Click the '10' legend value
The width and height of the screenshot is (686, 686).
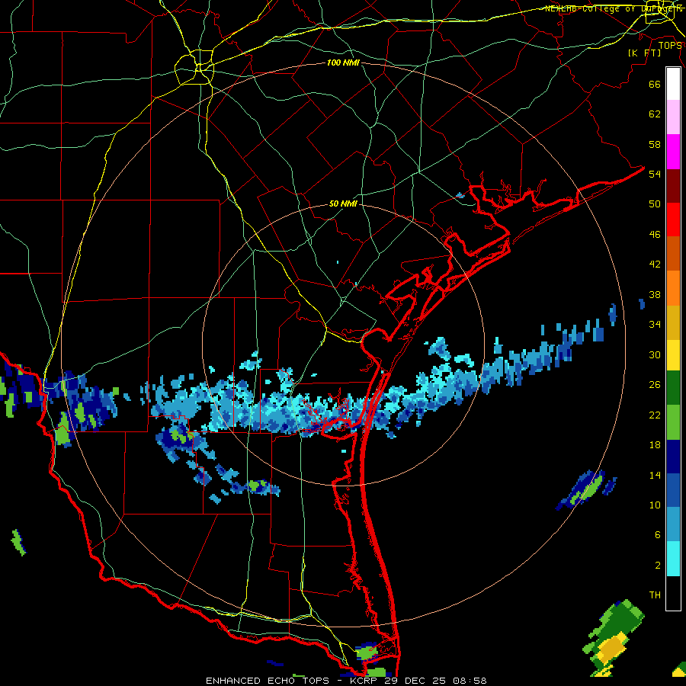click(x=655, y=505)
